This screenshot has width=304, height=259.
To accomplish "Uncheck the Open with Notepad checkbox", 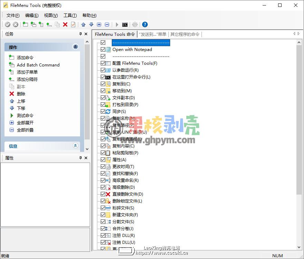I will pos(103,49).
